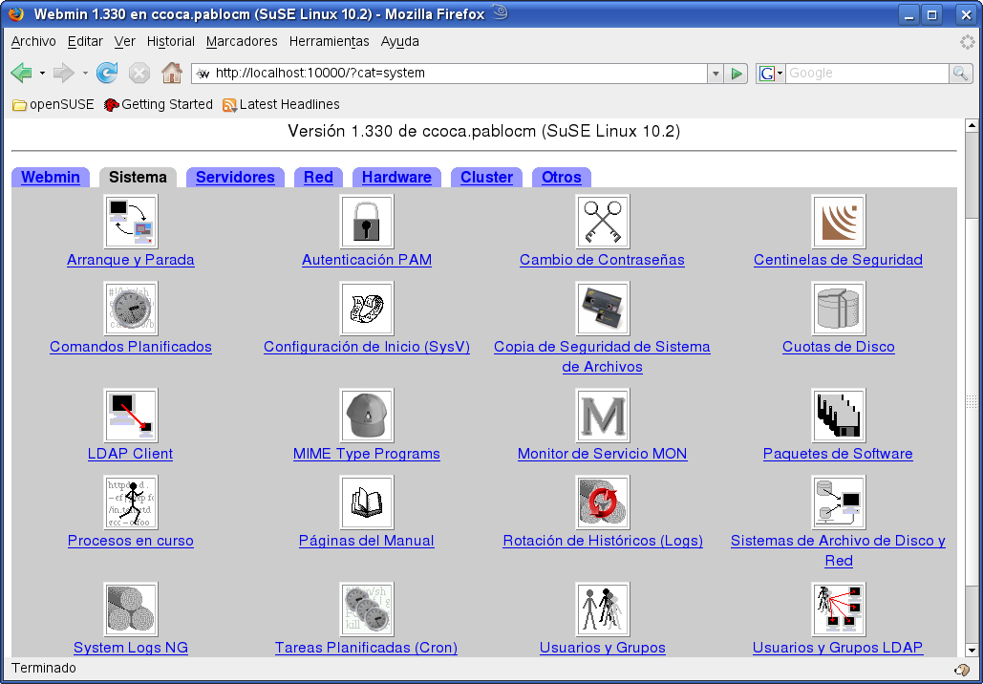983x684 pixels.
Task: Open the Usuarios y Grupos link
Action: click(x=602, y=648)
